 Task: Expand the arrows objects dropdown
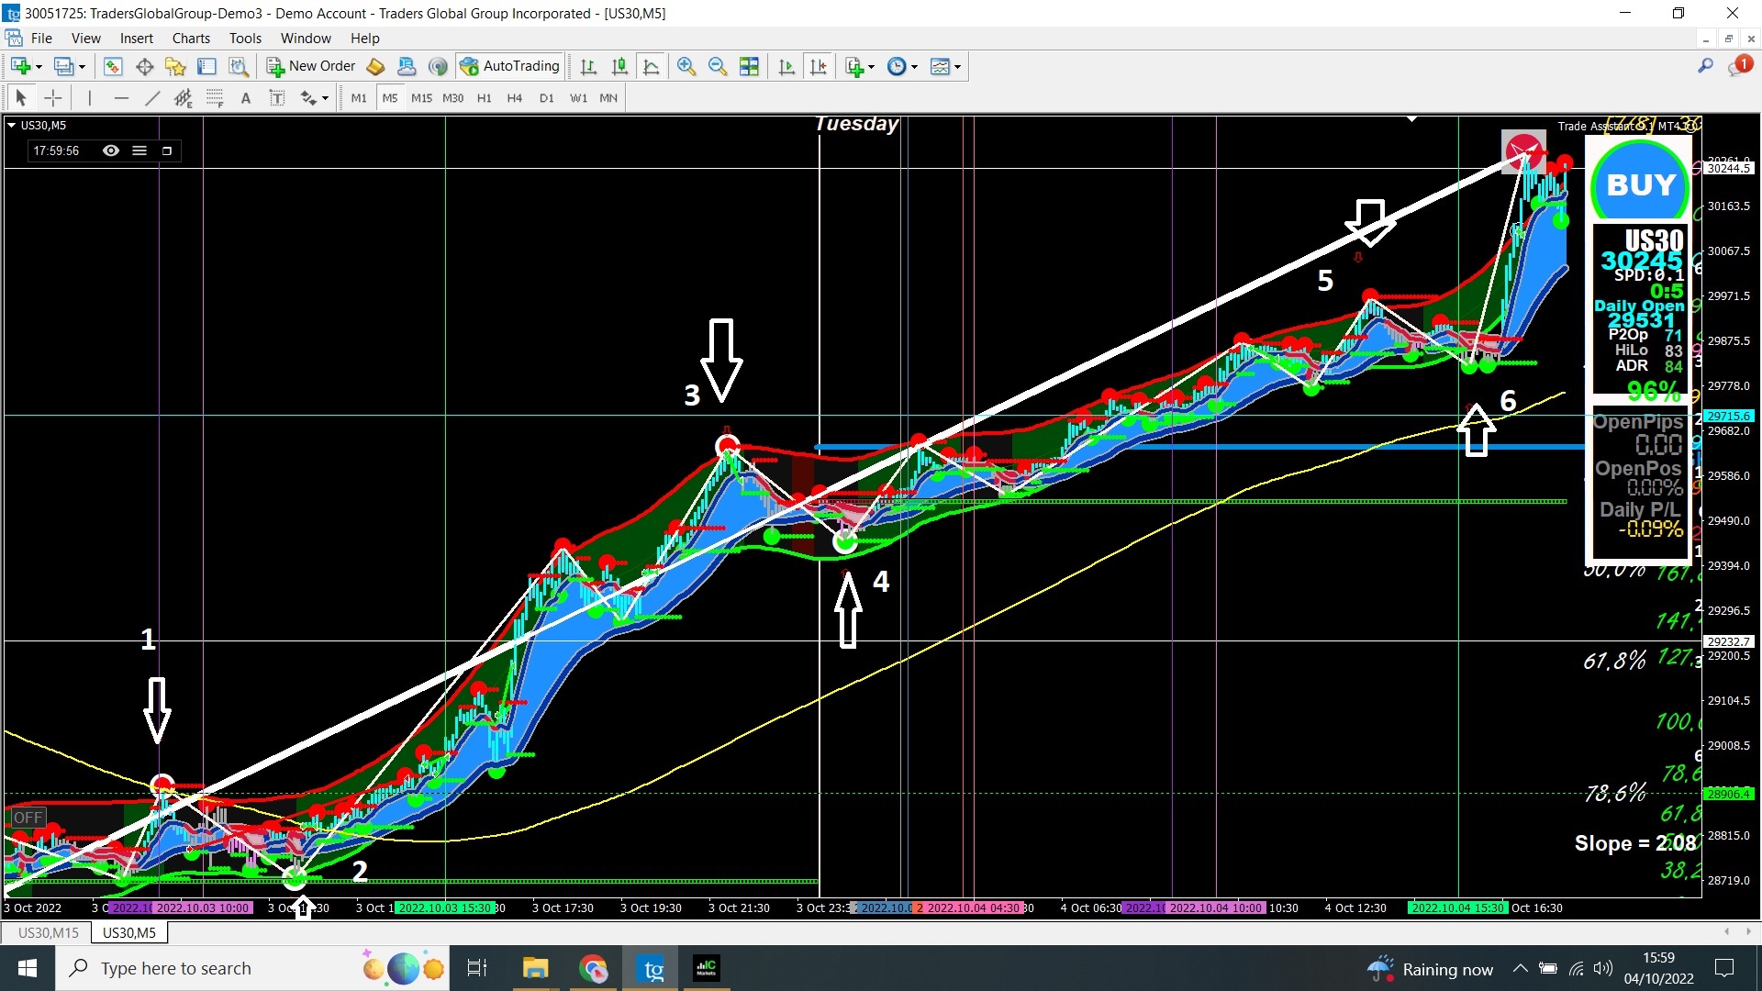click(326, 99)
